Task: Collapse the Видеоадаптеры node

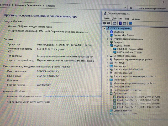Action: coord(108,46)
